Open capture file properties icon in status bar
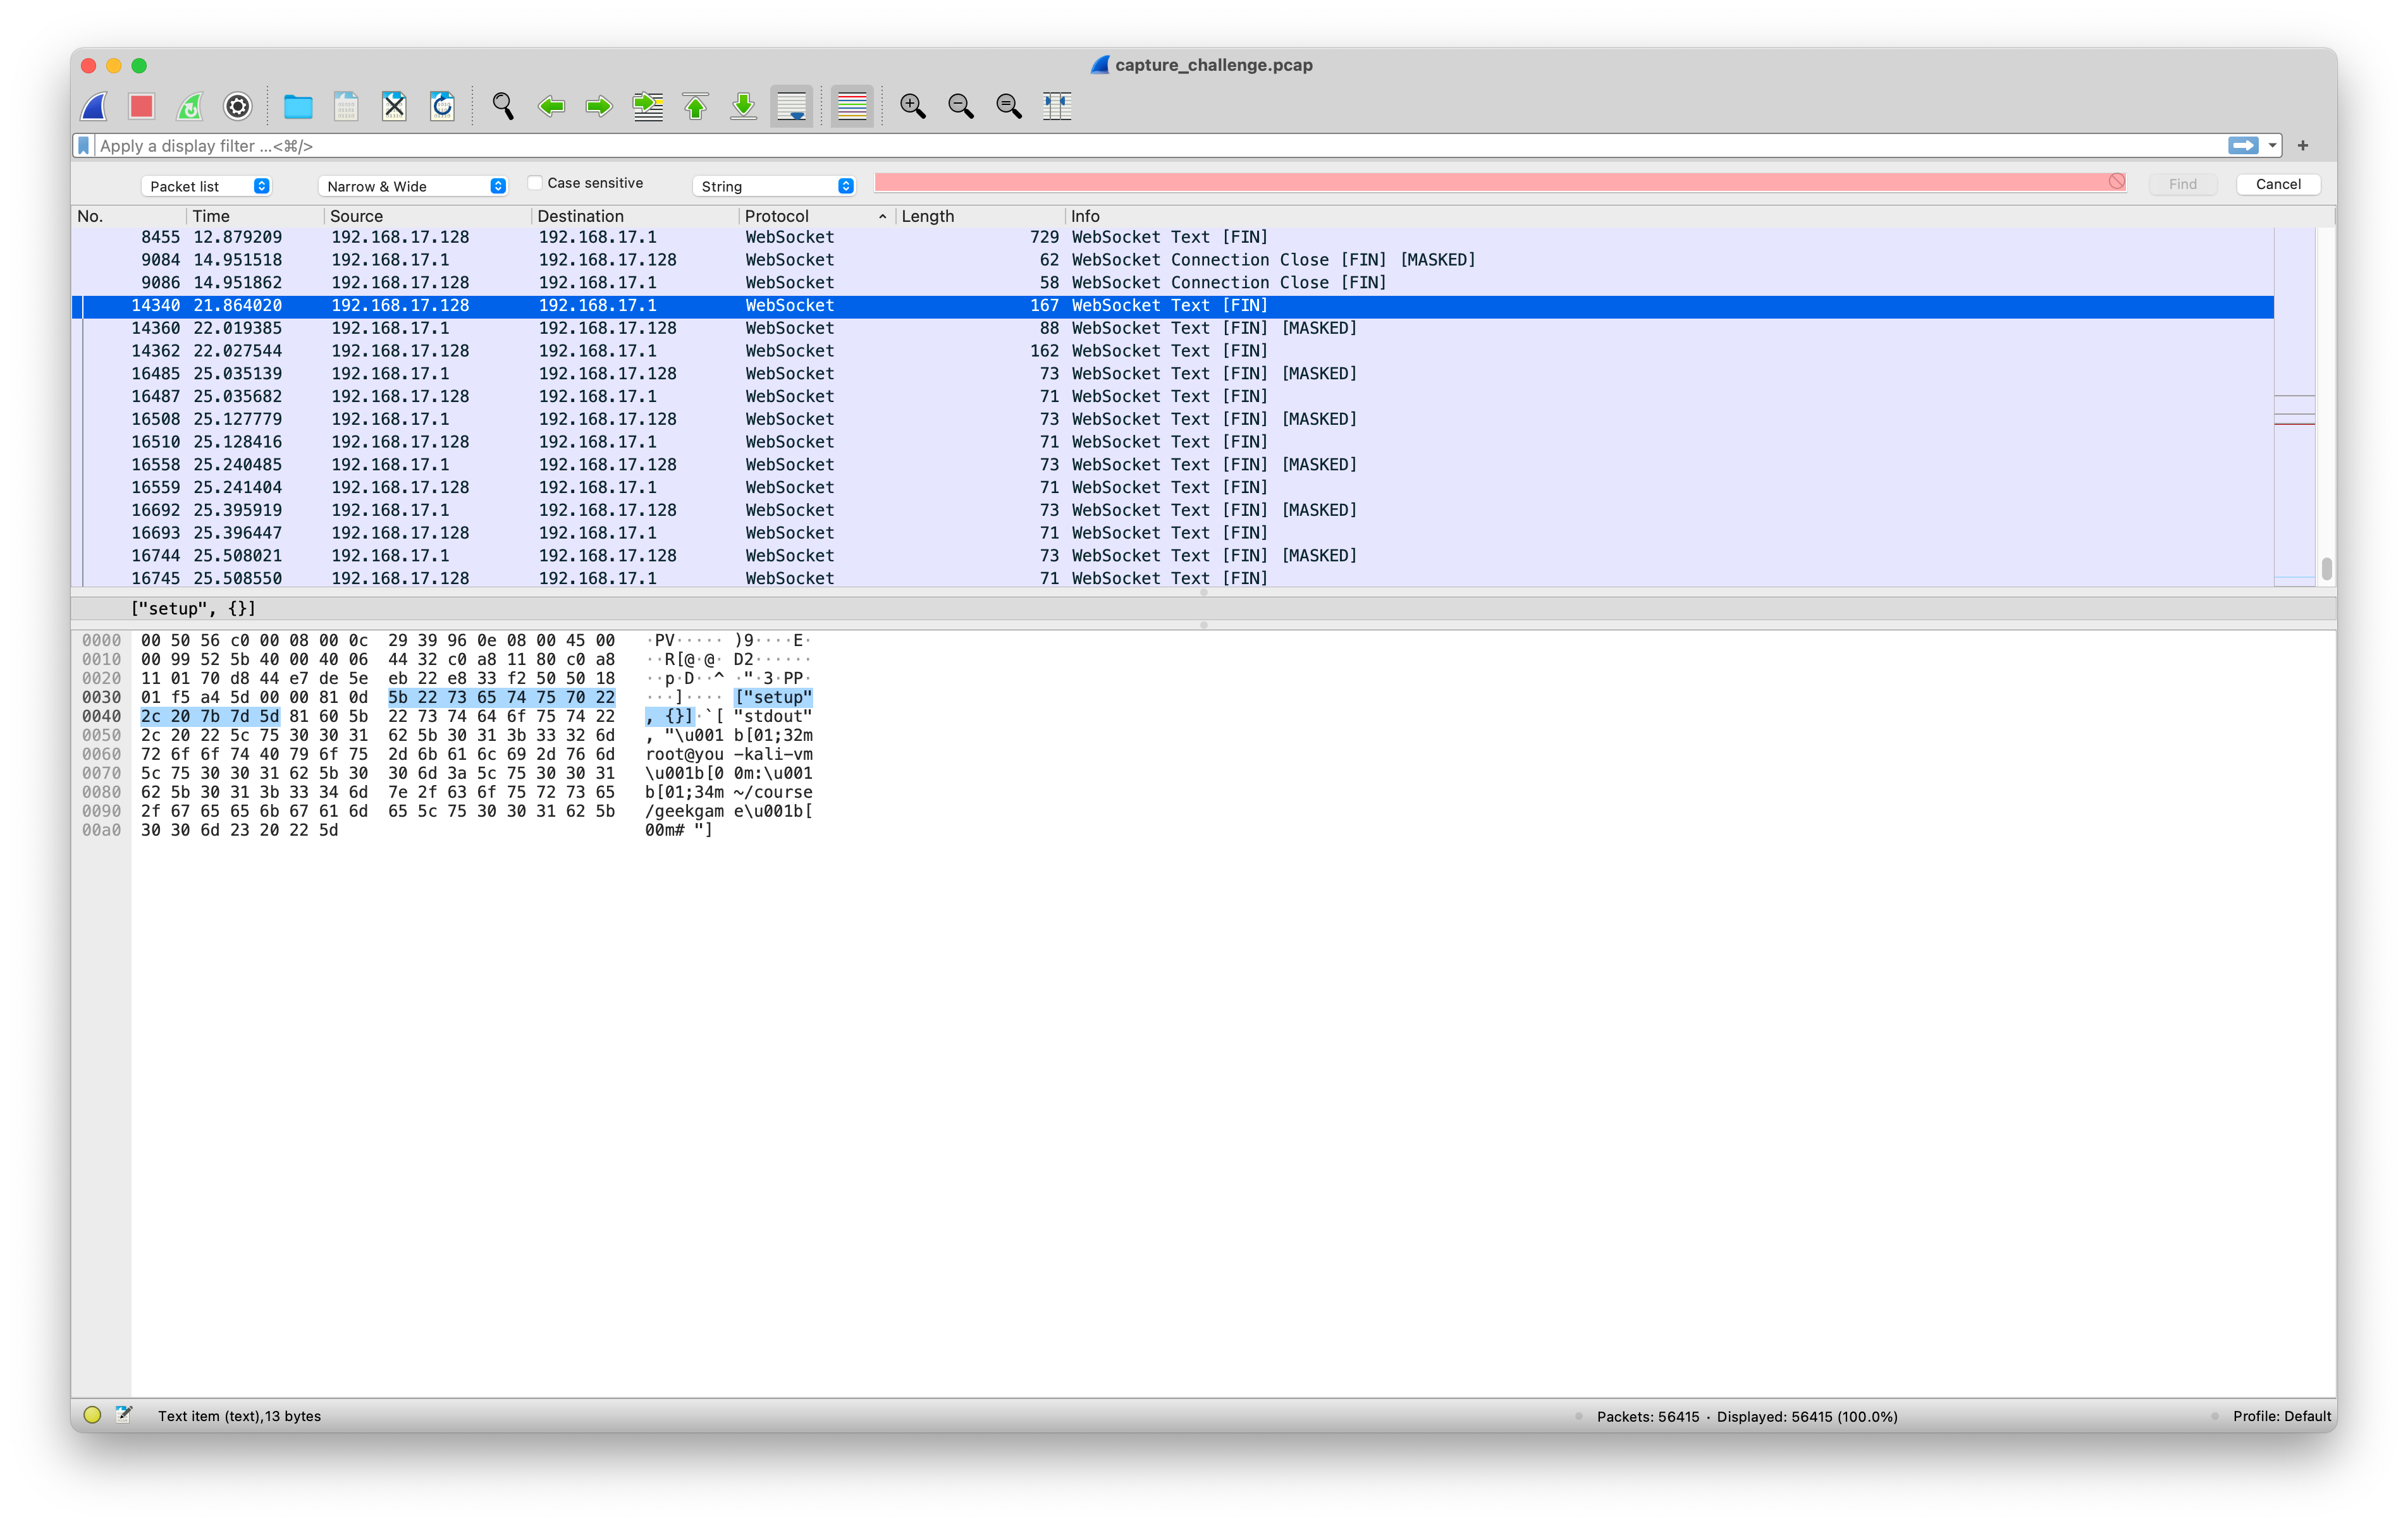The width and height of the screenshot is (2408, 1526). tap(124, 1414)
